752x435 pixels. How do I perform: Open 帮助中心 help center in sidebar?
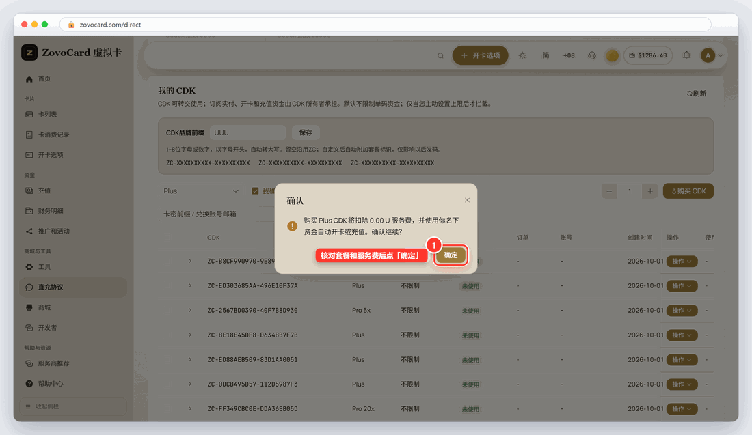(73, 383)
